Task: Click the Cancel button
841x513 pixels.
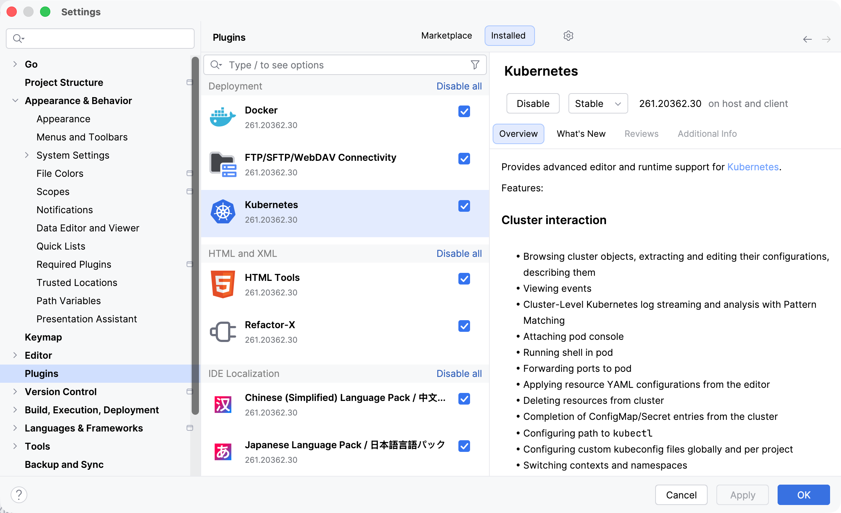Action: pos(681,495)
